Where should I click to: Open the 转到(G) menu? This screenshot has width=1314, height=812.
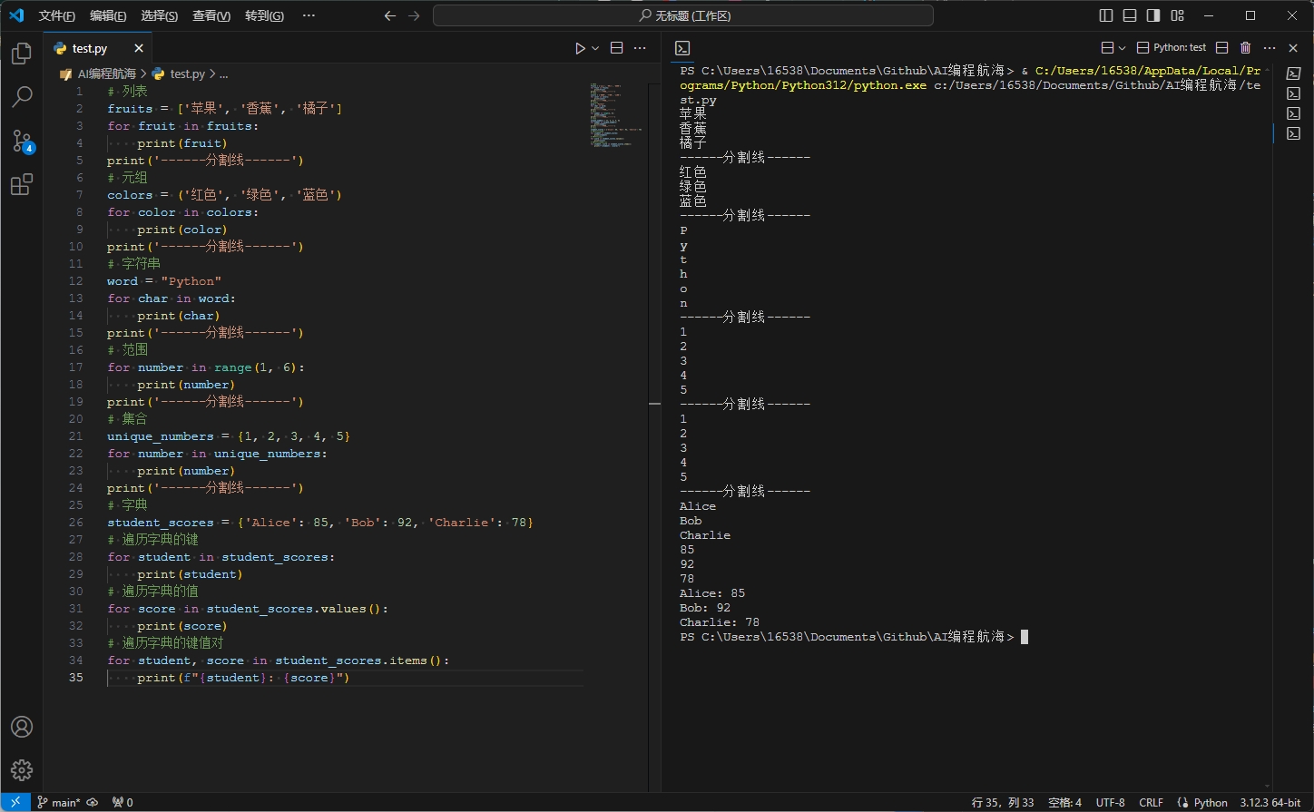coord(264,15)
